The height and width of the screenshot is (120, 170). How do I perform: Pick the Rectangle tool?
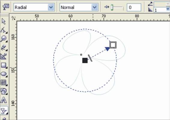coord(4,65)
